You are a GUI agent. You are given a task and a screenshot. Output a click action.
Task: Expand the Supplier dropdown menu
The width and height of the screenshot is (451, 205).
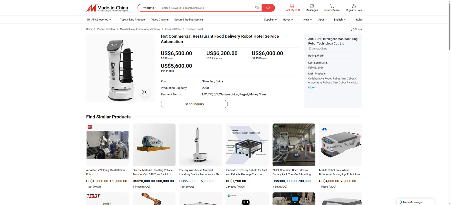pyautogui.click(x=270, y=20)
